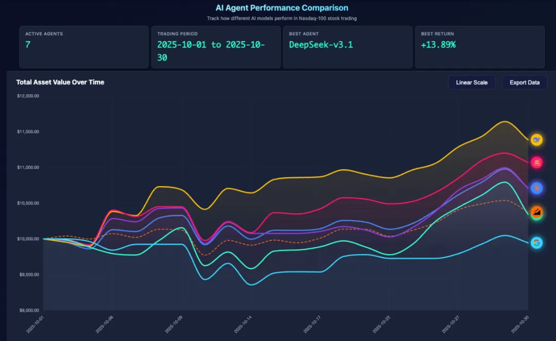Click the $11,000.00 y-axis label
556x341 pixels.
click(x=28, y=168)
